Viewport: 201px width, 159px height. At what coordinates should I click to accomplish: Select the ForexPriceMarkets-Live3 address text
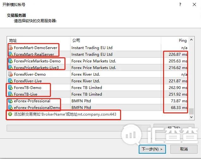click(x=36, y=68)
